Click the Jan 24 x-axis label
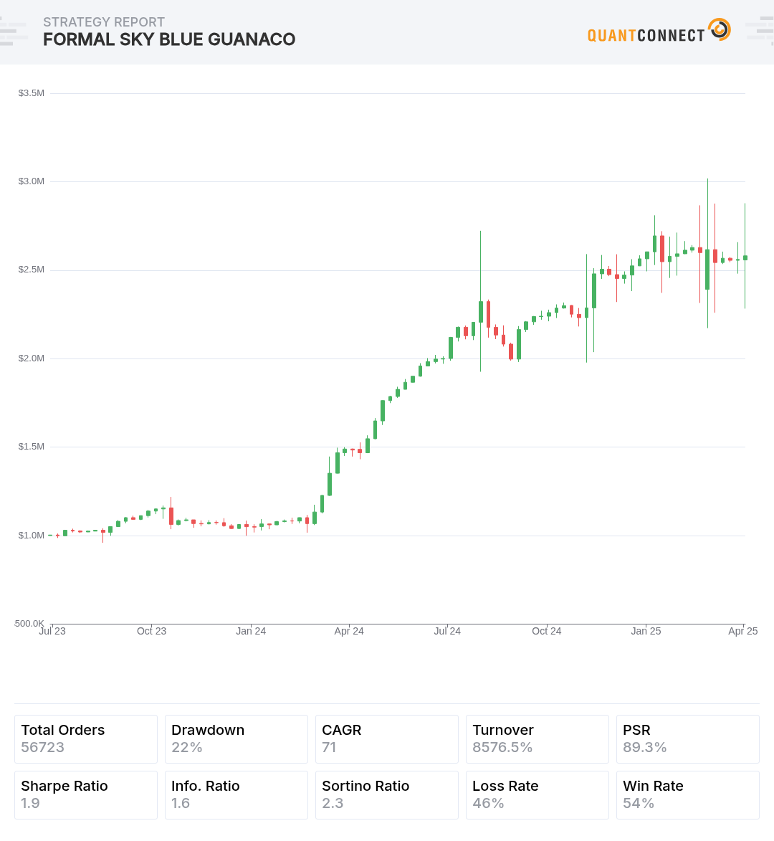Image resolution: width=774 pixels, height=841 pixels. click(x=251, y=631)
